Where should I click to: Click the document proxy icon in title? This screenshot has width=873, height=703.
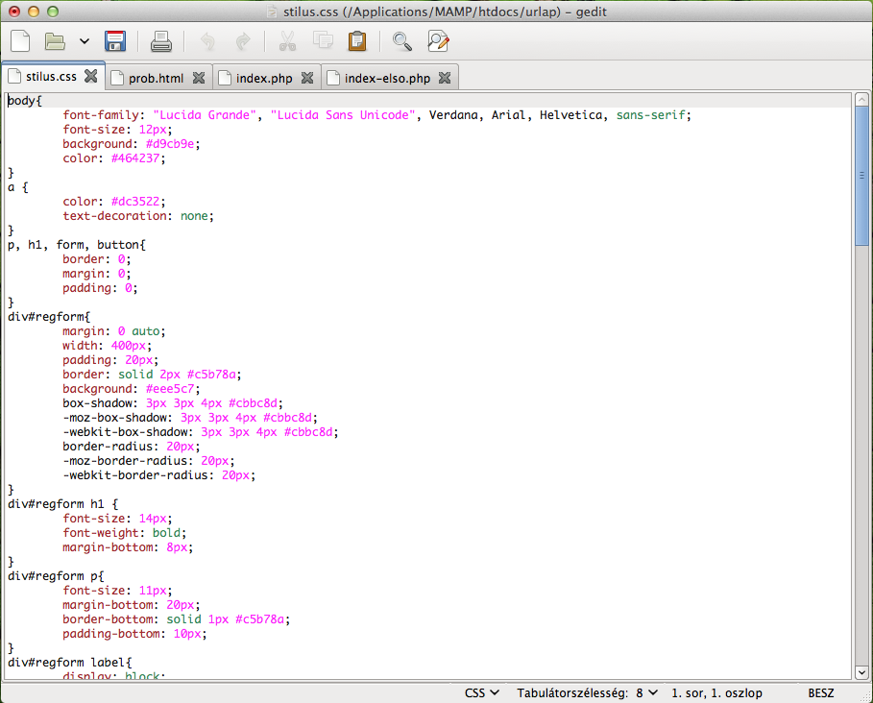[272, 12]
